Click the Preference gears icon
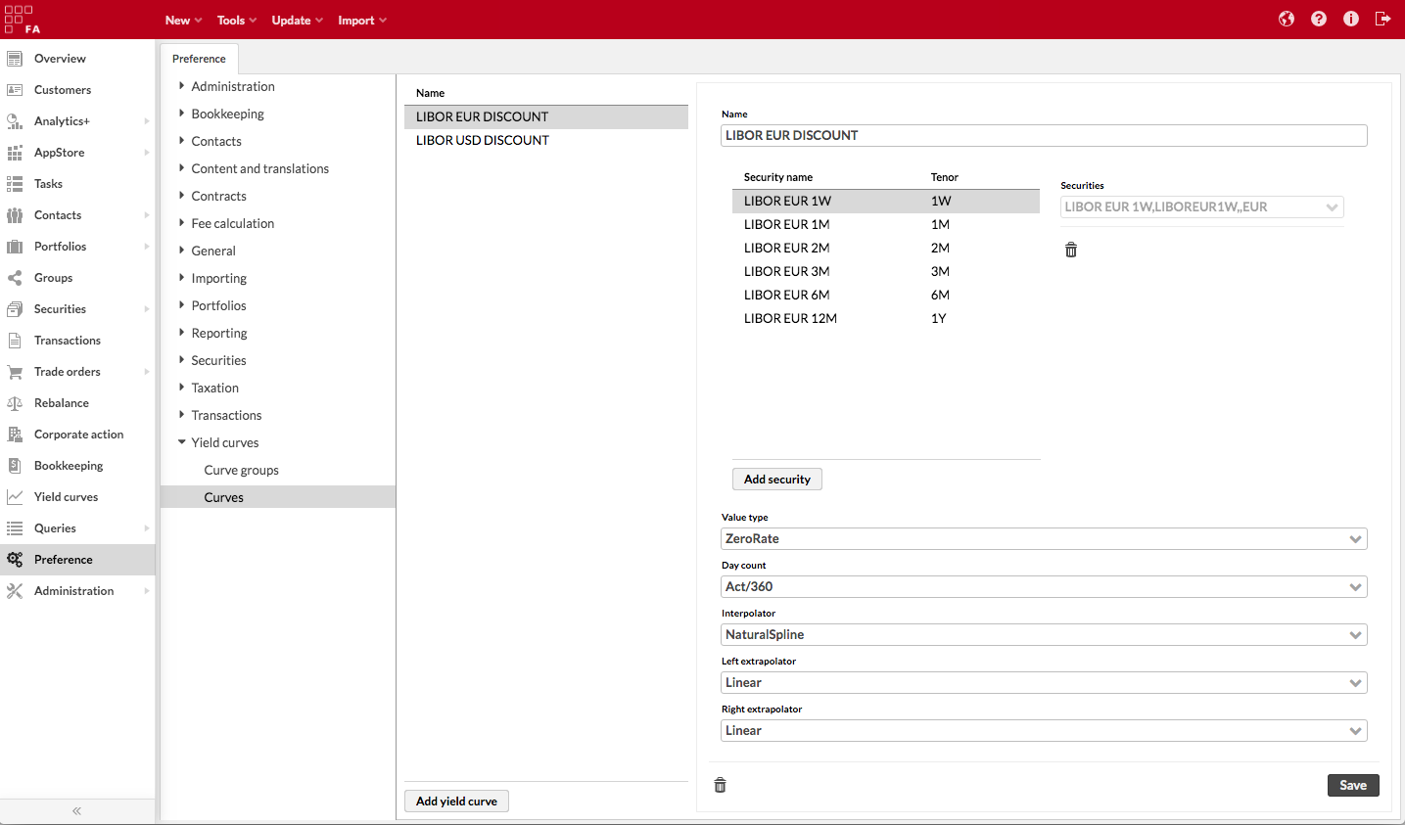Viewport: 1405px width, 825px height. point(15,560)
